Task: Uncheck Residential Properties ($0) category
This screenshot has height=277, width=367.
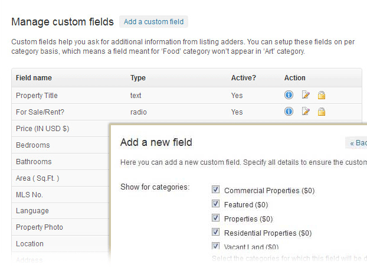Action: coord(215,232)
